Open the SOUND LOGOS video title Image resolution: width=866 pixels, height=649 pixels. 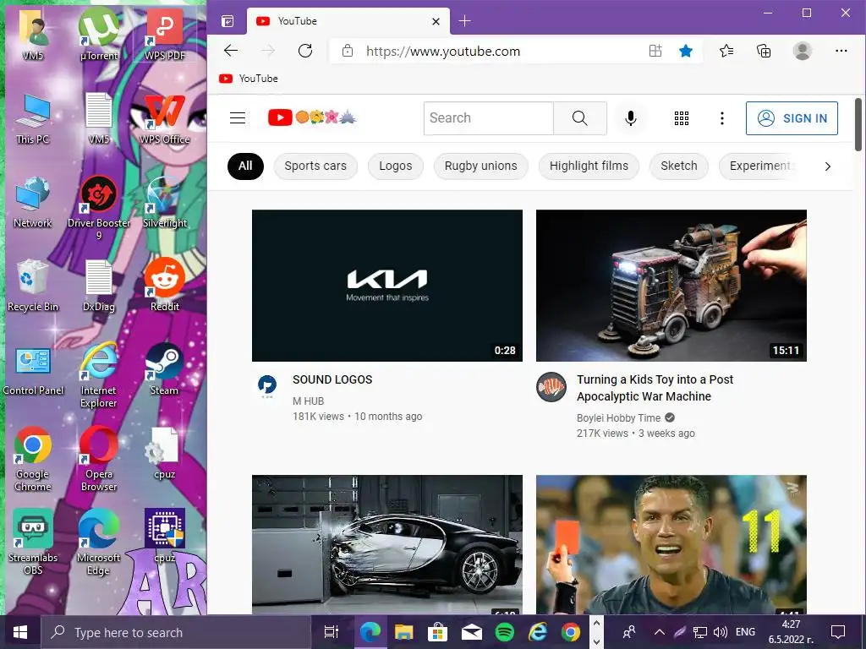pos(332,379)
